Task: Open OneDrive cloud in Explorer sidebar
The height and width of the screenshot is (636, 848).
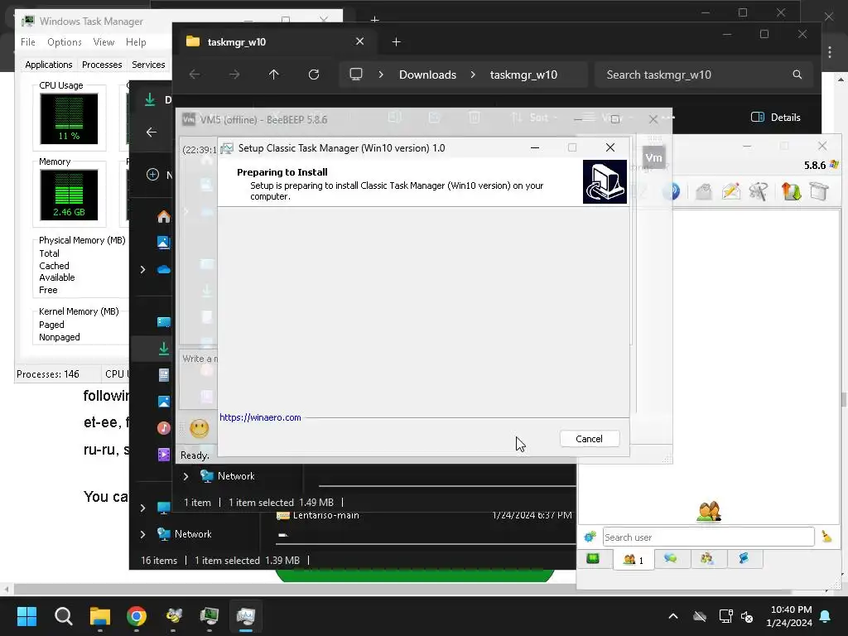Action: pyautogui.click(x=163, y=269)
